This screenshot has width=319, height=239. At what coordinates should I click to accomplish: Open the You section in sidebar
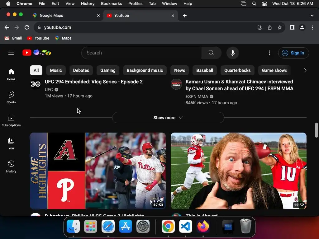coord(11,144)
